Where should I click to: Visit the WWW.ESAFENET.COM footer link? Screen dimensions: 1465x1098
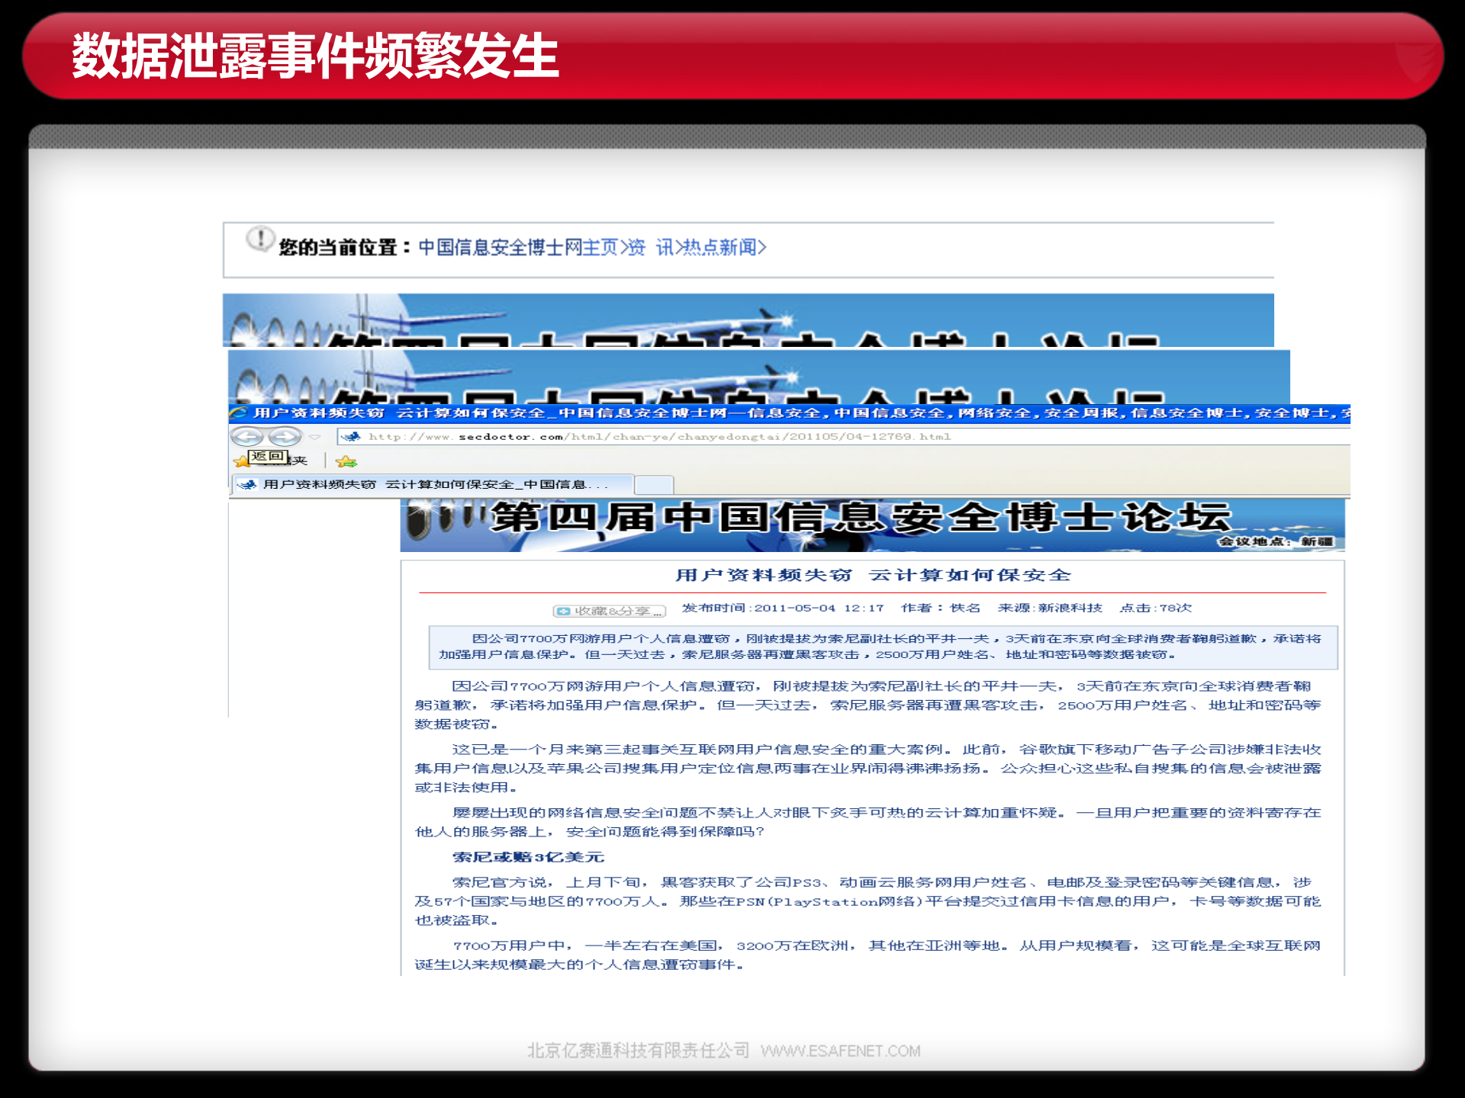pos(842,1051)
